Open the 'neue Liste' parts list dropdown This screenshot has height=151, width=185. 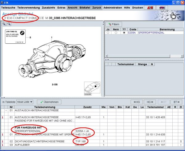click(25, 102)
